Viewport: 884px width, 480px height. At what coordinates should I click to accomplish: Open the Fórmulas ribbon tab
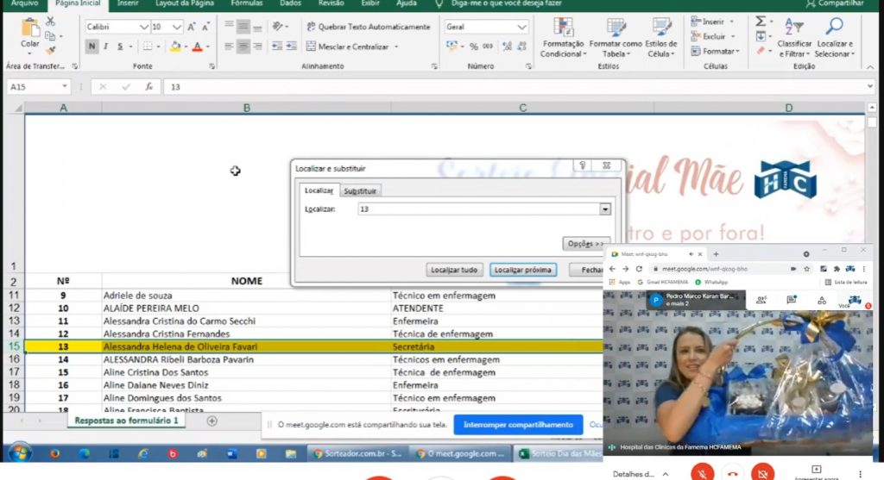pyautogui.click(x=246, y=3)
